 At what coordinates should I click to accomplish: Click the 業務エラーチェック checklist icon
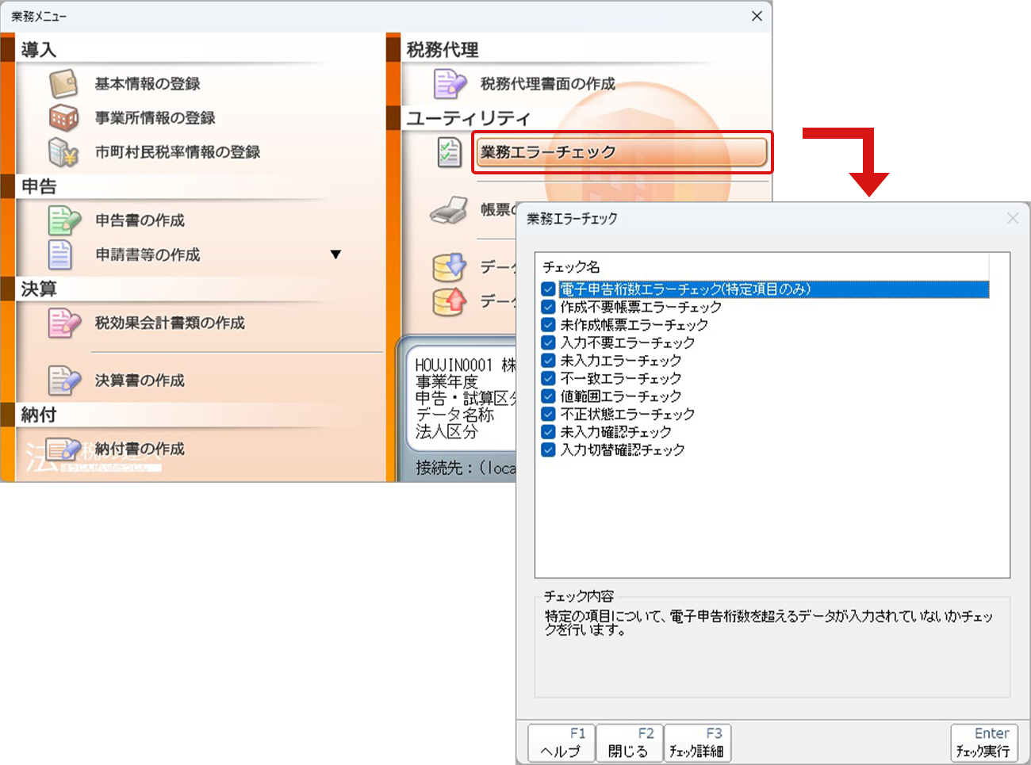click(449, 152)
